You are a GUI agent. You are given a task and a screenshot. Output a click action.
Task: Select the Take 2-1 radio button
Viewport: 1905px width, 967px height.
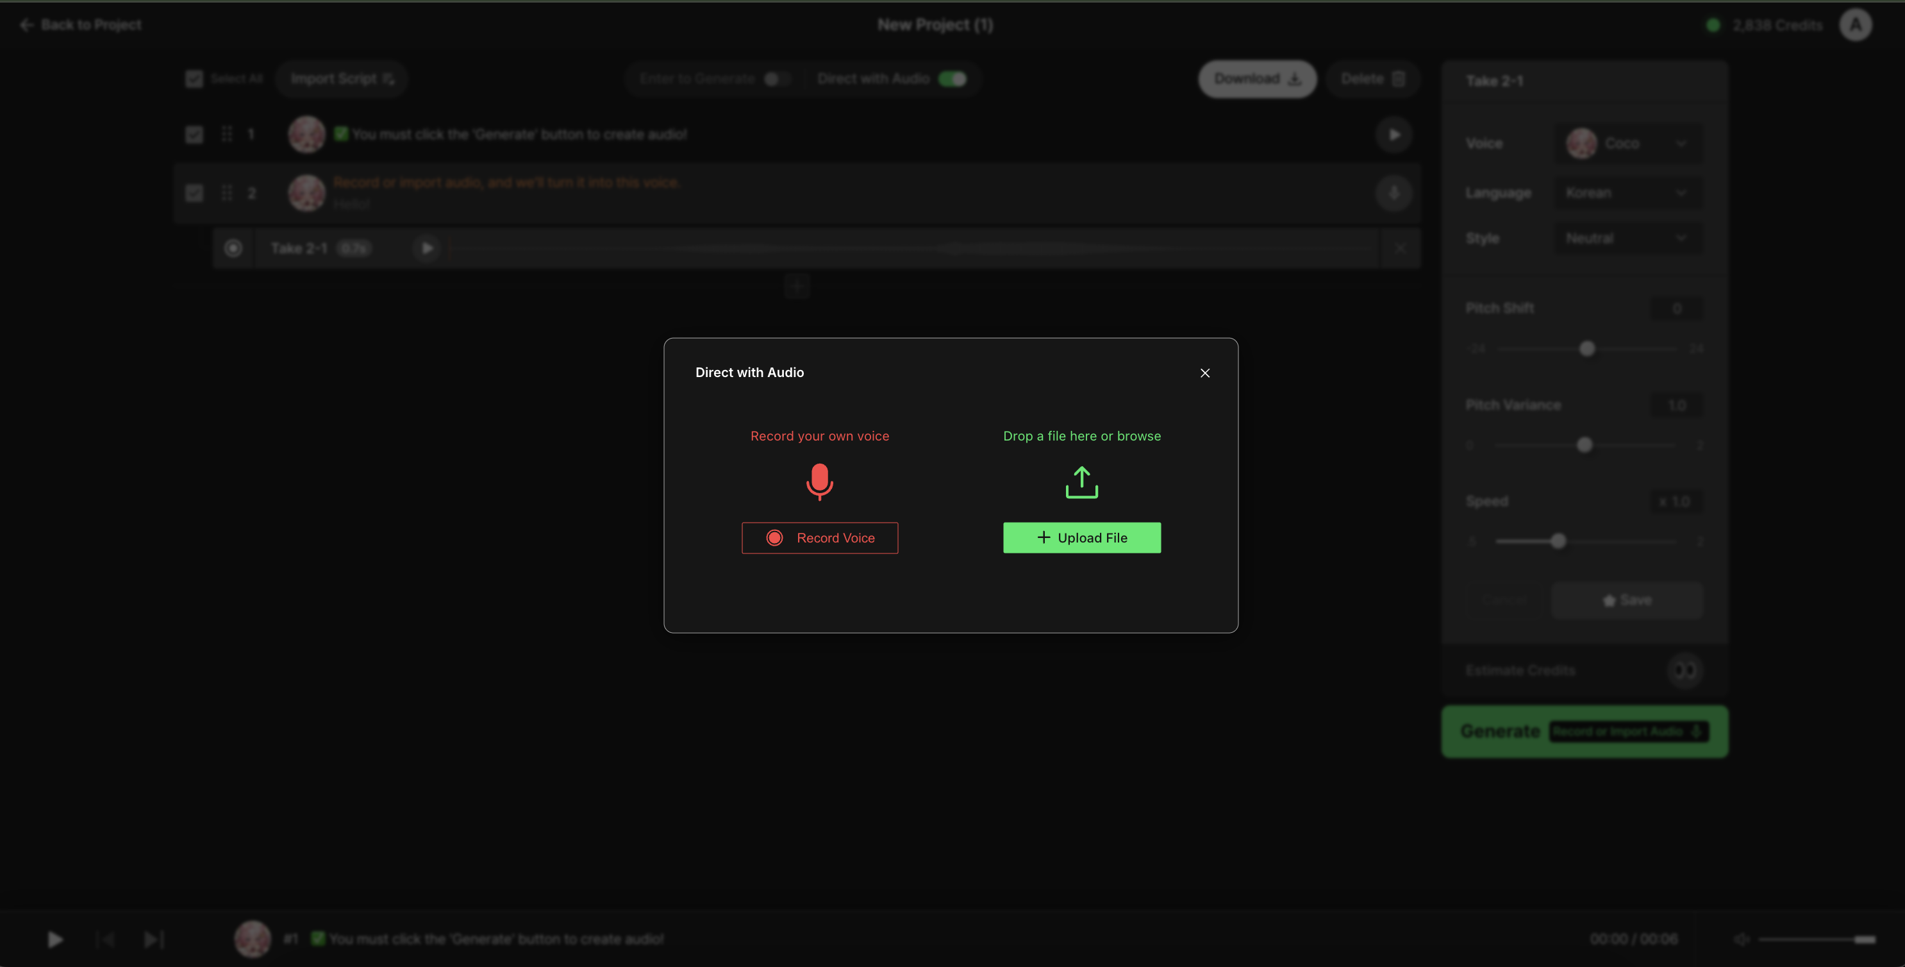point(233,248)
